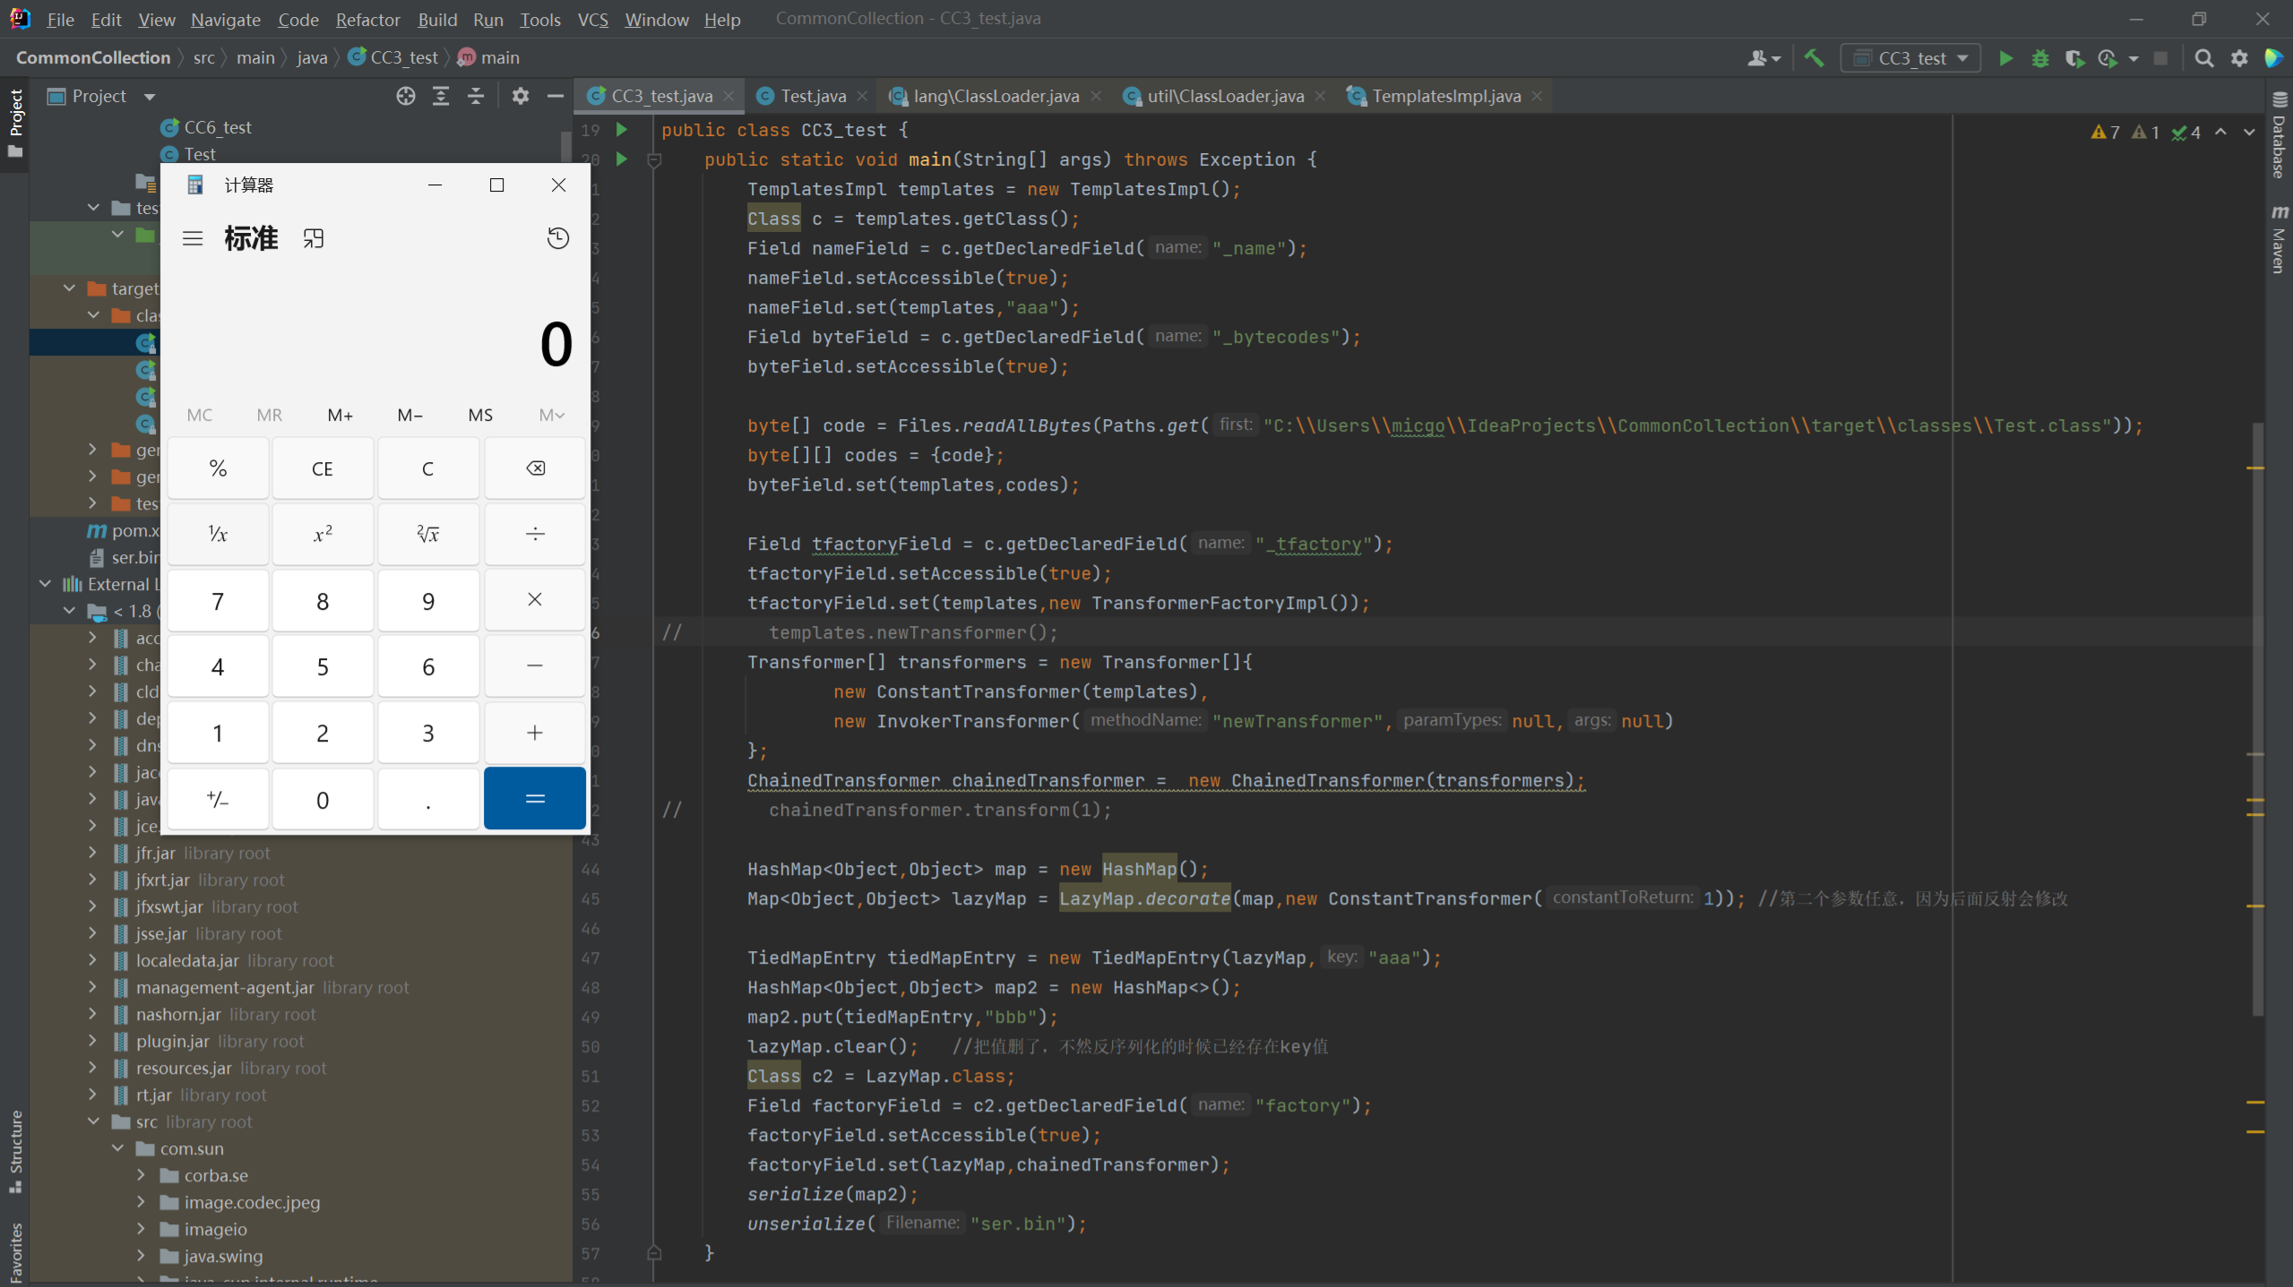Open Search Everywhere magnifier icon
Image resolution: width=2293 pixels, height=1287 pixels.
[2204, 58]
